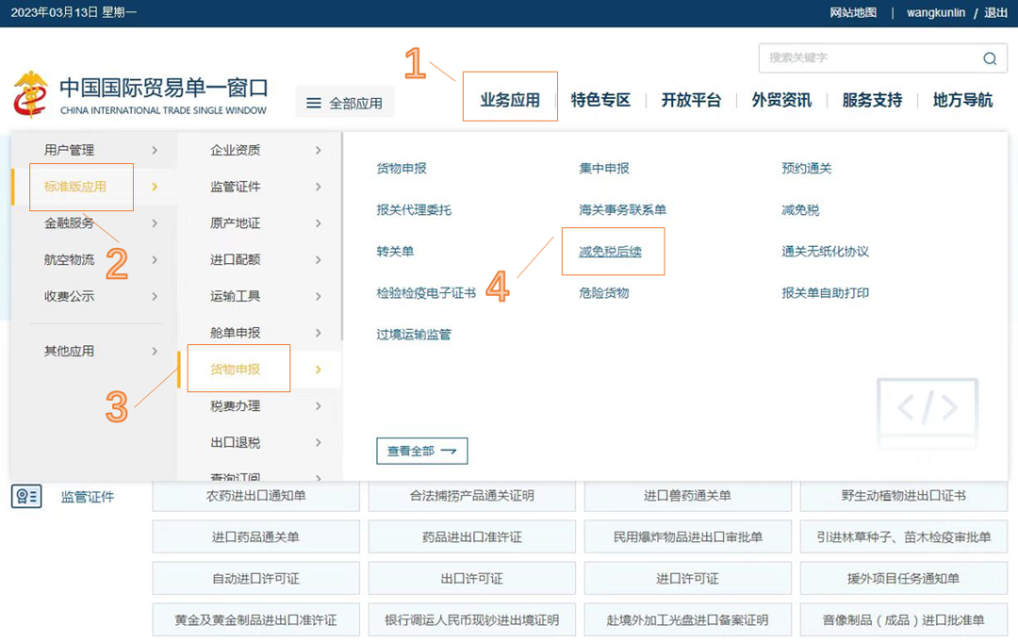Click the 出口许可证 button
The width and height of the screenshot is (1018, 642).
(471, 579)
